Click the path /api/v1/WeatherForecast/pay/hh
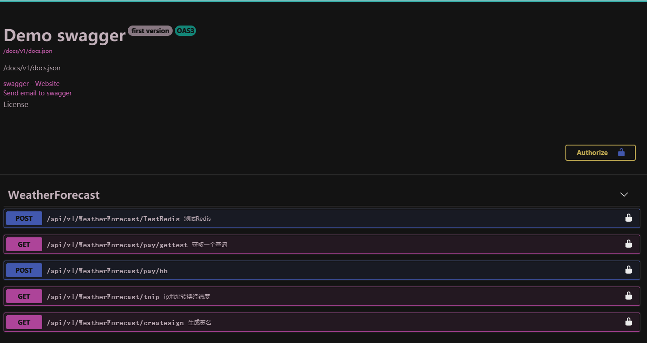Image resolution: width=647 pixels, height=343 pixels. tap(107, 271)
